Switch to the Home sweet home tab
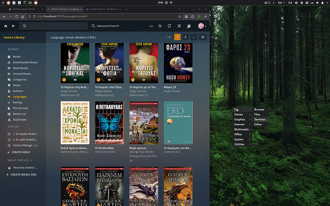The image size is (330, 206). (23, 9)
